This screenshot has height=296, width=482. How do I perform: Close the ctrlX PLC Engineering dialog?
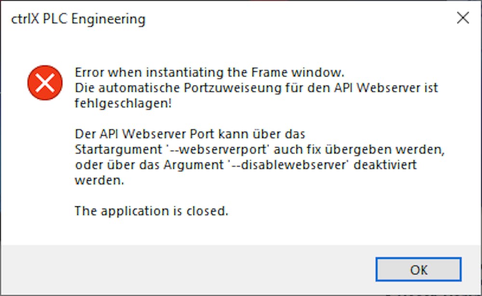[463, 18]
